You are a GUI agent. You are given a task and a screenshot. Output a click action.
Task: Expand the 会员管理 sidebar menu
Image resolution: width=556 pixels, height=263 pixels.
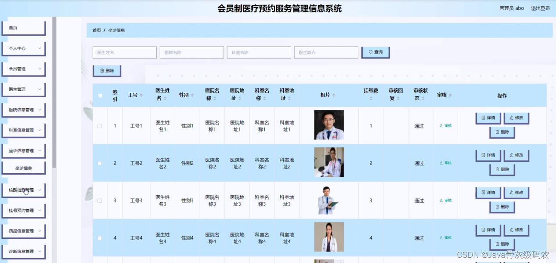pyautogui.click(x=24, y=69)
